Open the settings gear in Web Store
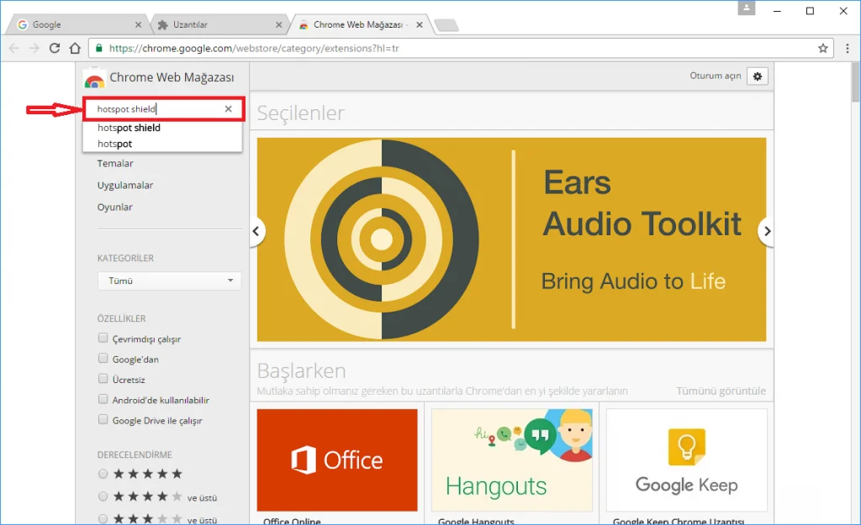 [758, 76]
